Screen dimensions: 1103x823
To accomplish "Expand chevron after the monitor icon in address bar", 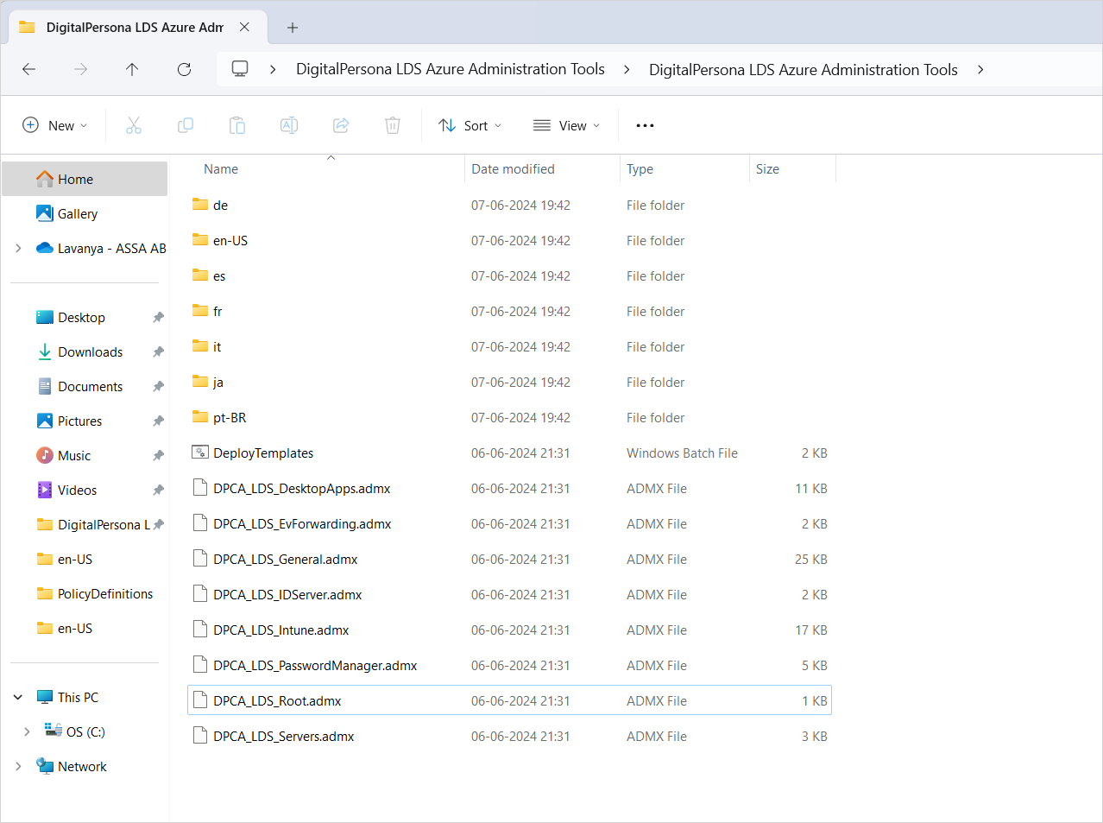I will tap(273, 69).
